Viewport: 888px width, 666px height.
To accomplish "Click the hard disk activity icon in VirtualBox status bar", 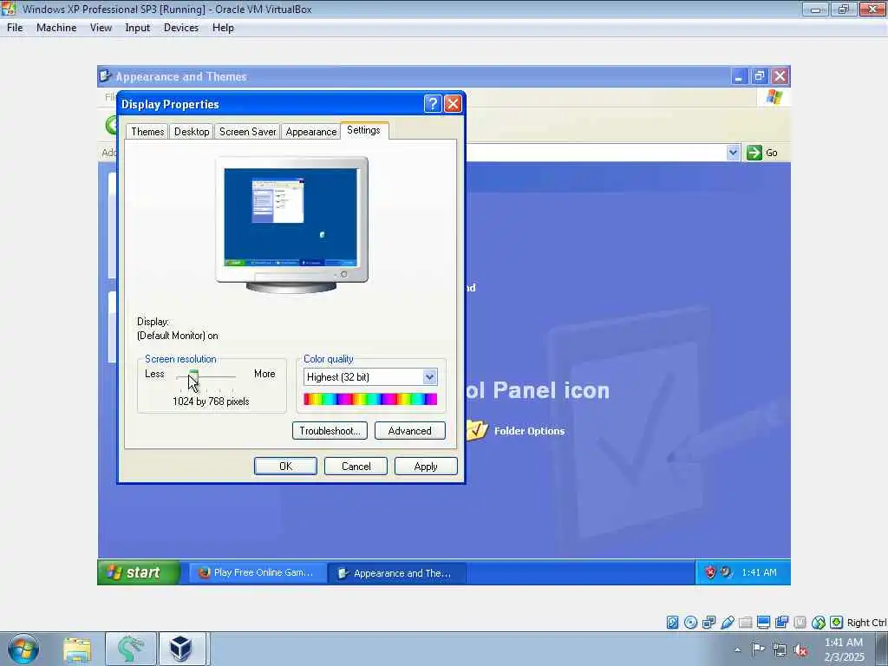I will pyautogui.click(x=672, y=623).
